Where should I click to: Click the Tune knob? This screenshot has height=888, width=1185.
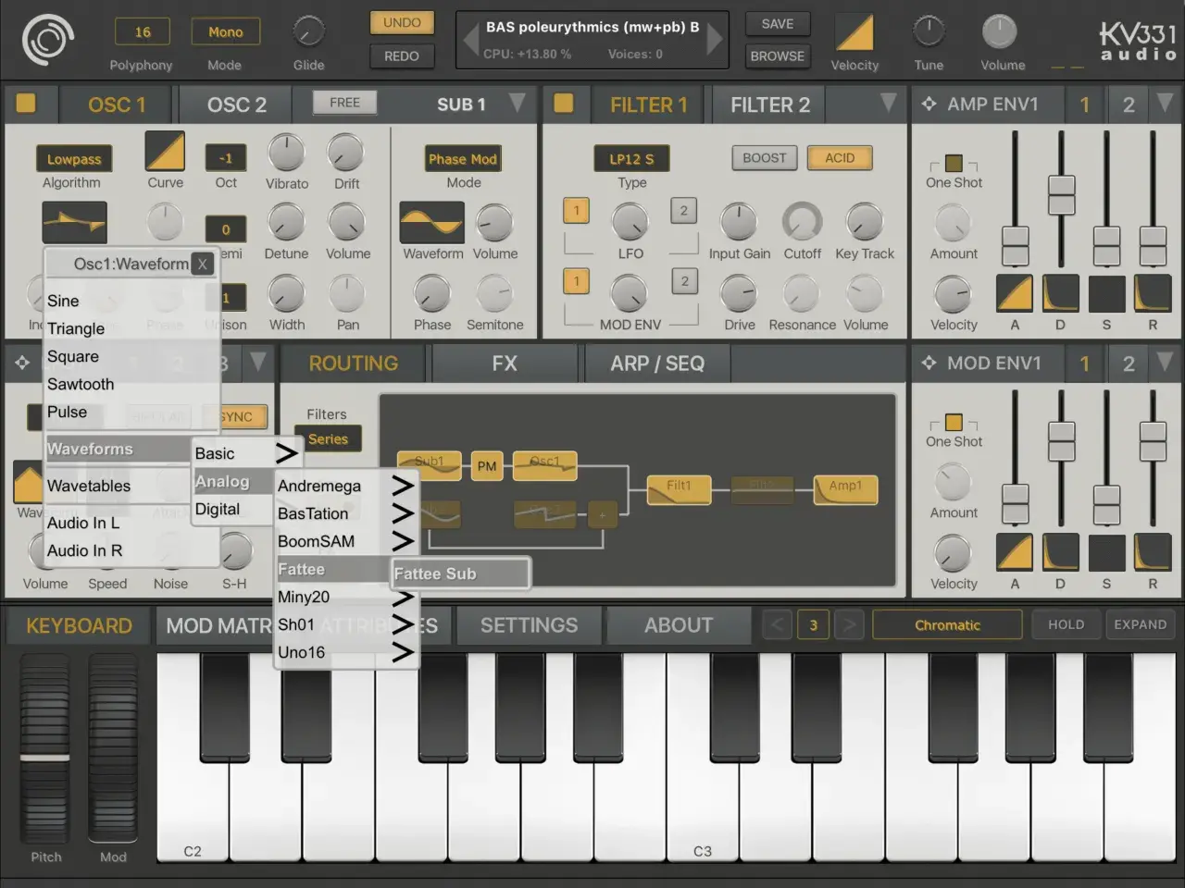coord(929,31)
